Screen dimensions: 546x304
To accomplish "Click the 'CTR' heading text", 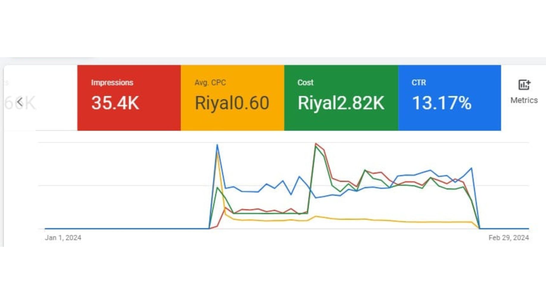I will tap(419, 83).
